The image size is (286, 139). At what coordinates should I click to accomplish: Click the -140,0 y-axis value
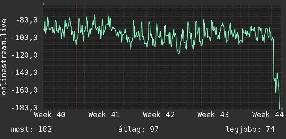[x=24, y=73]
